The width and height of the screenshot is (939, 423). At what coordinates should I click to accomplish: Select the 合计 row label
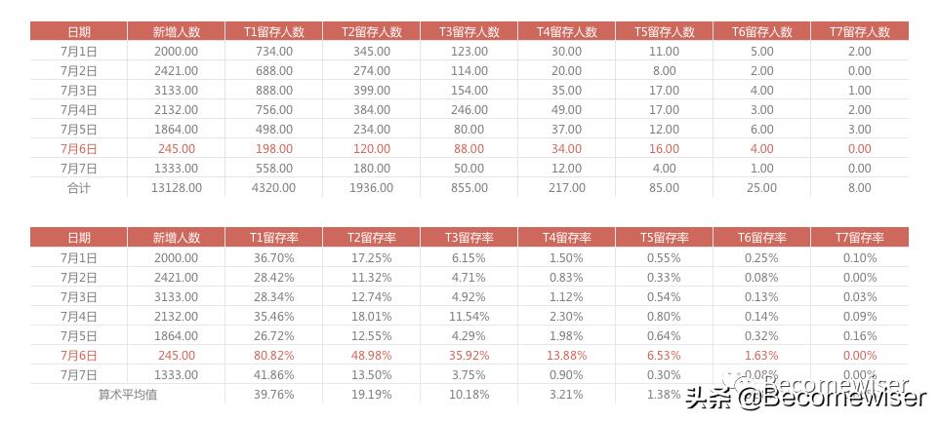78,187
